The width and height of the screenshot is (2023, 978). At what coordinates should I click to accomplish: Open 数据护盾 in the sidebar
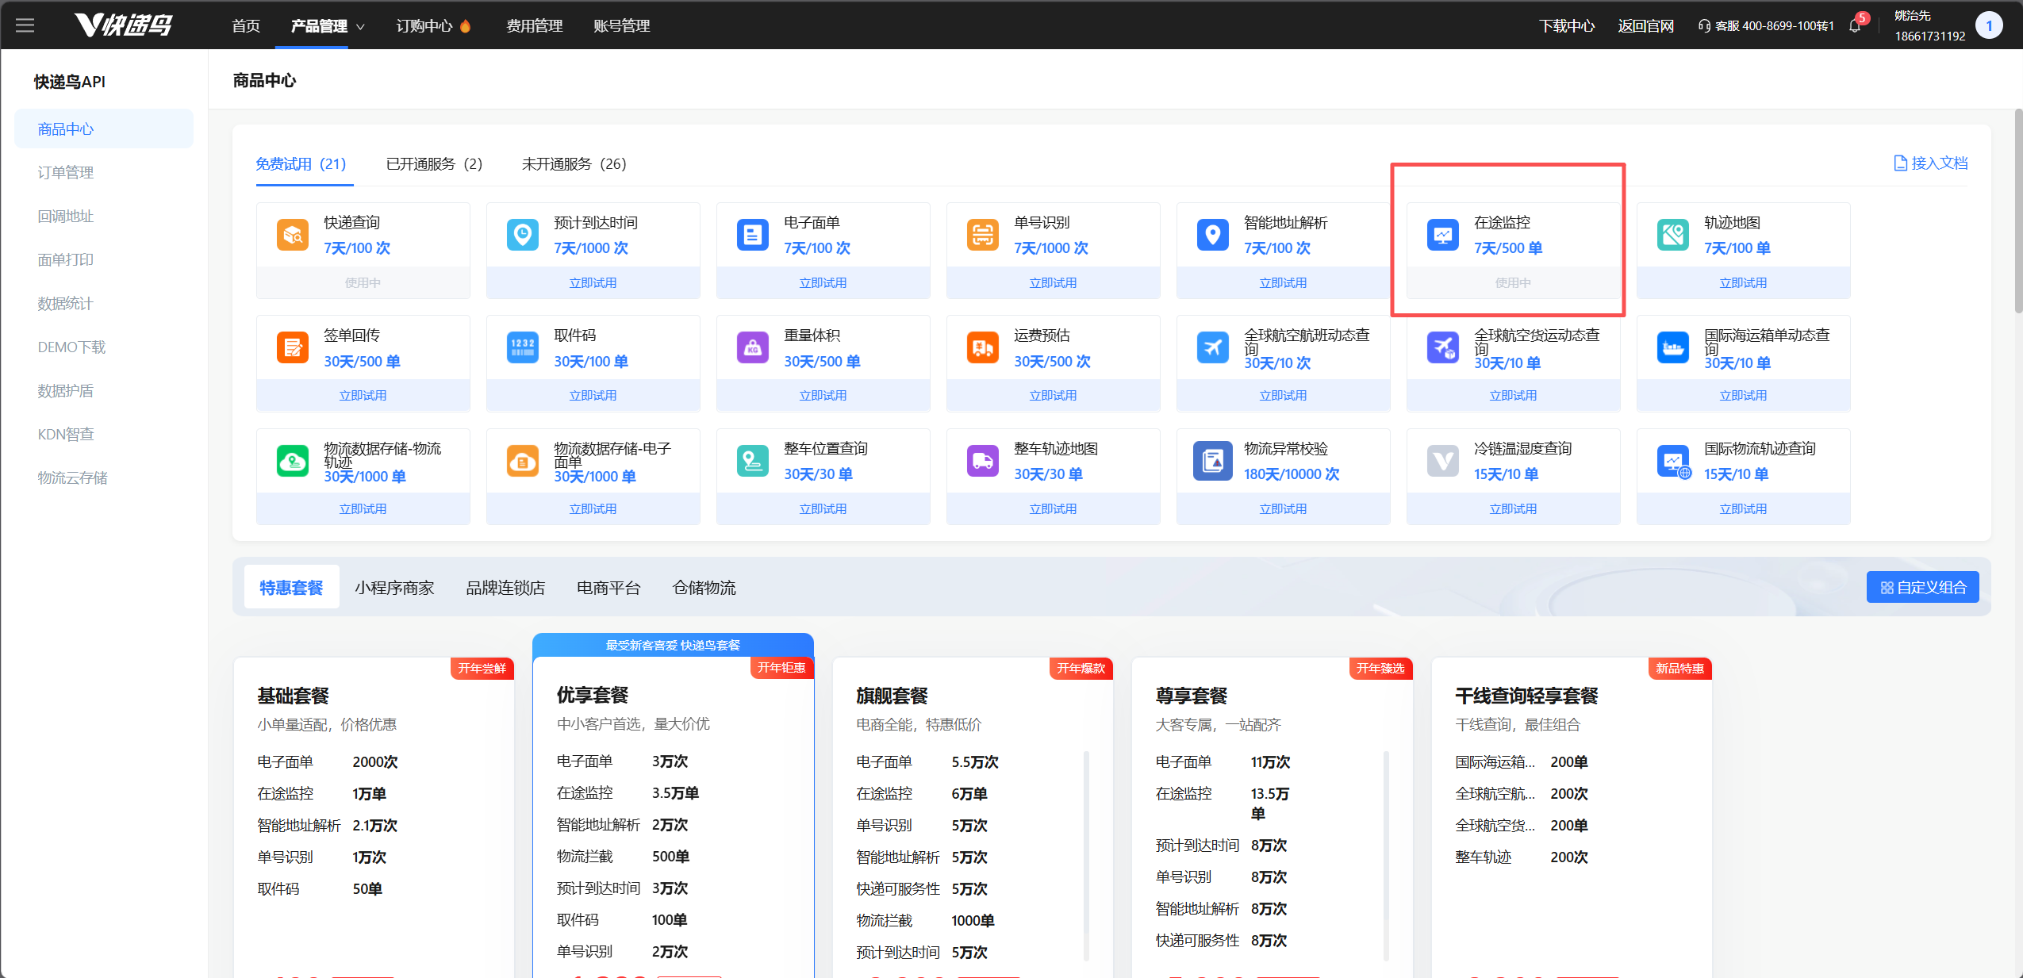click(66, 391)
